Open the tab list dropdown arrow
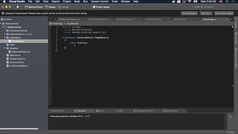The height and width of the screenshot is (134, 238). (x=231, y=19)
